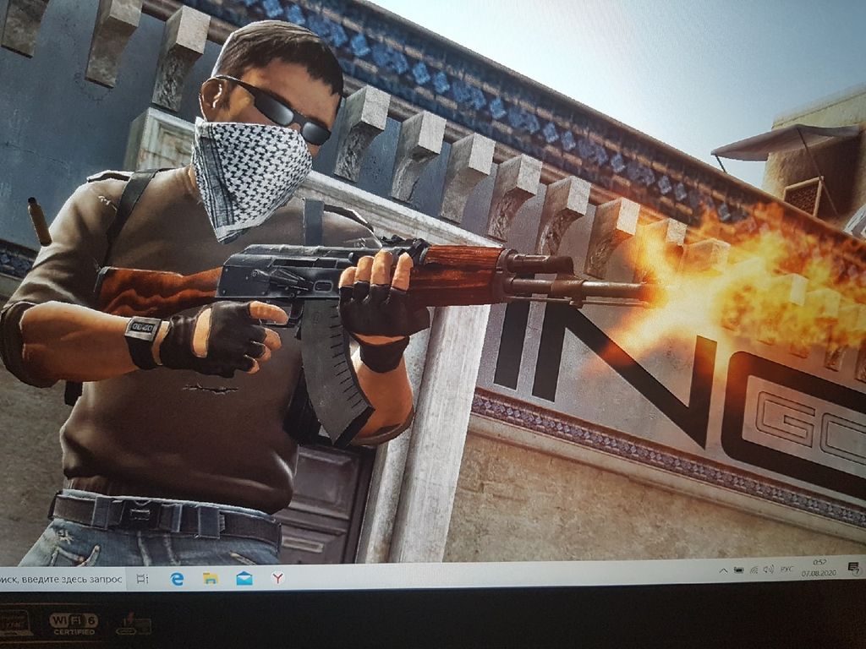Click the taskbar search box

[x=62, y=580]
